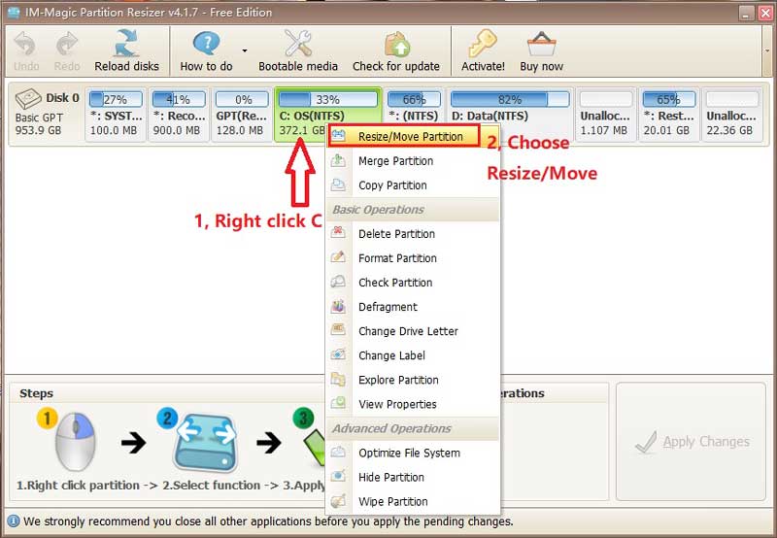Choose Explore Partition menu entry
The width and height of the screenshot is (777, 538).
413,380
